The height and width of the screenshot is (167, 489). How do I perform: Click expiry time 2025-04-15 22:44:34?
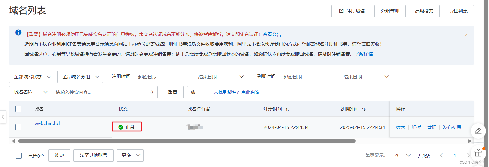[x=362, y=127]
